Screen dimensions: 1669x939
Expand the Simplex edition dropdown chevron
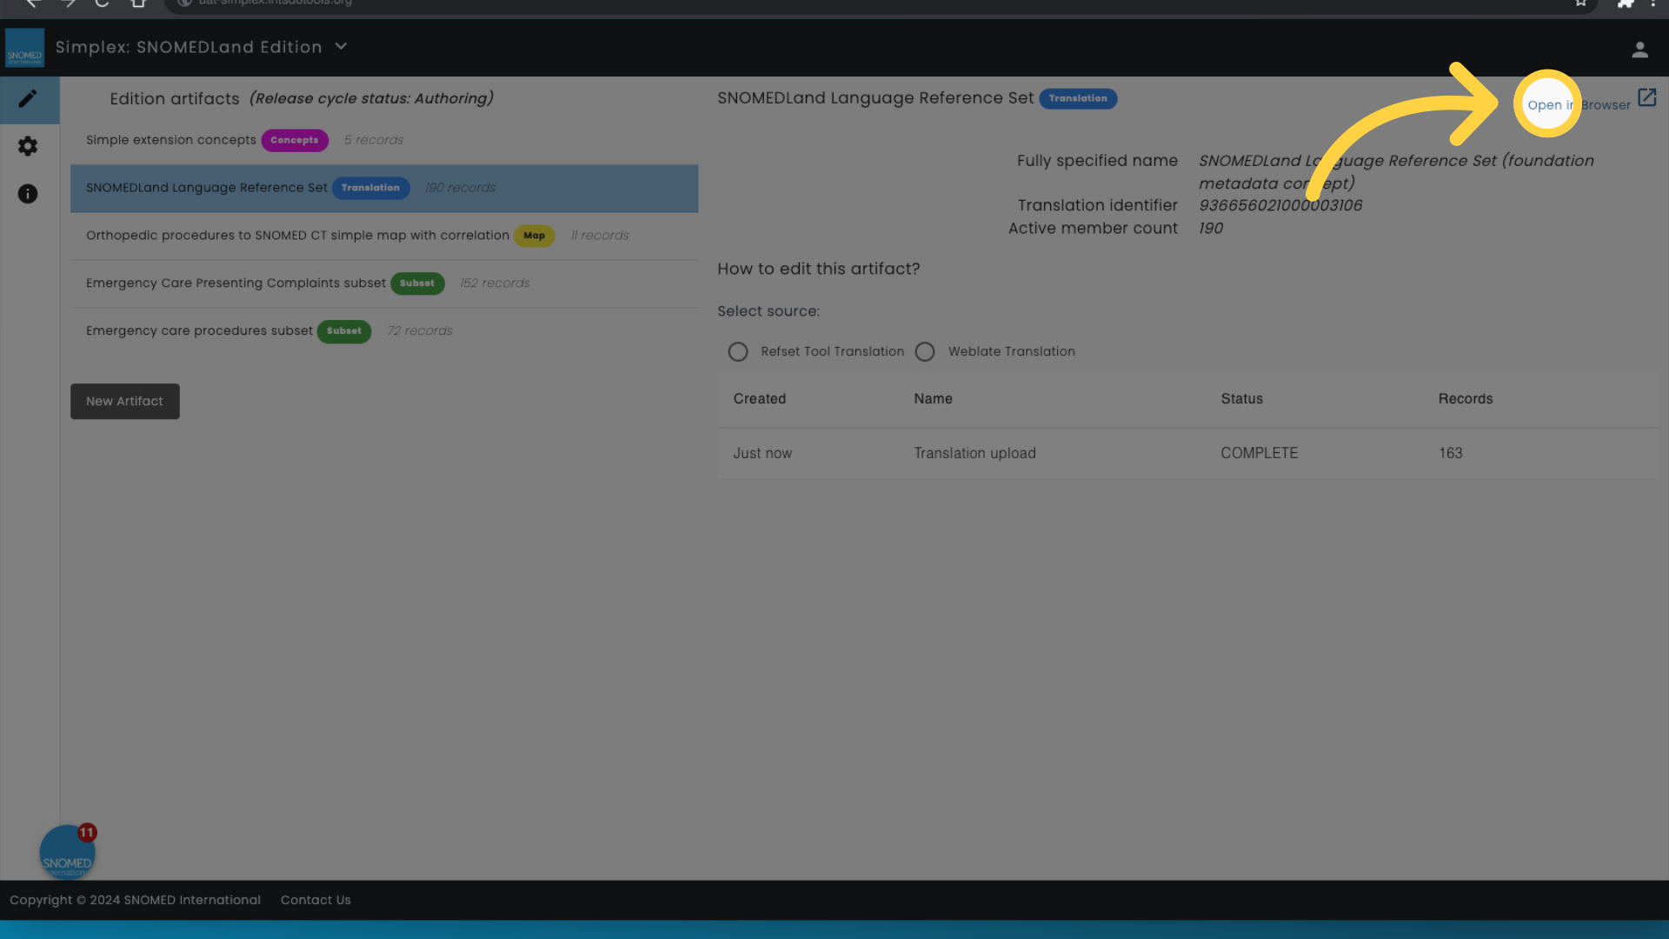point(341,46)
